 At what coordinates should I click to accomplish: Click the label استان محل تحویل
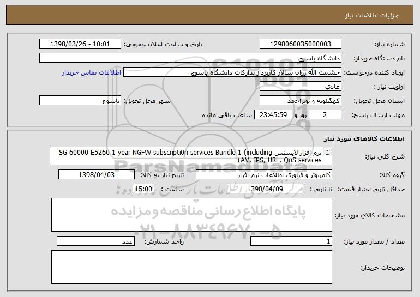point(379,101)
